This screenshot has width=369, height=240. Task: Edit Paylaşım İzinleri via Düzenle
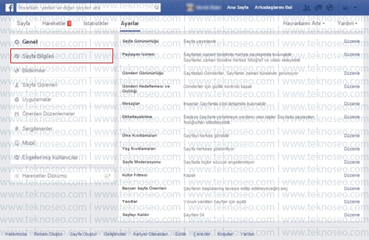tap(352, 55)
